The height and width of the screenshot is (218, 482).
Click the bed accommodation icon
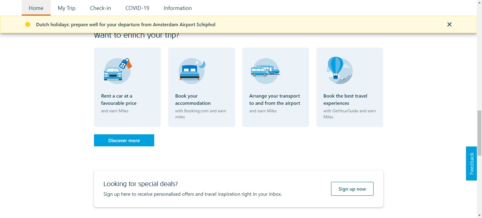pos(192,71)
